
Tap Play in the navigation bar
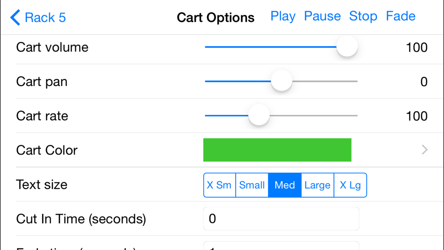coord(283,16)
